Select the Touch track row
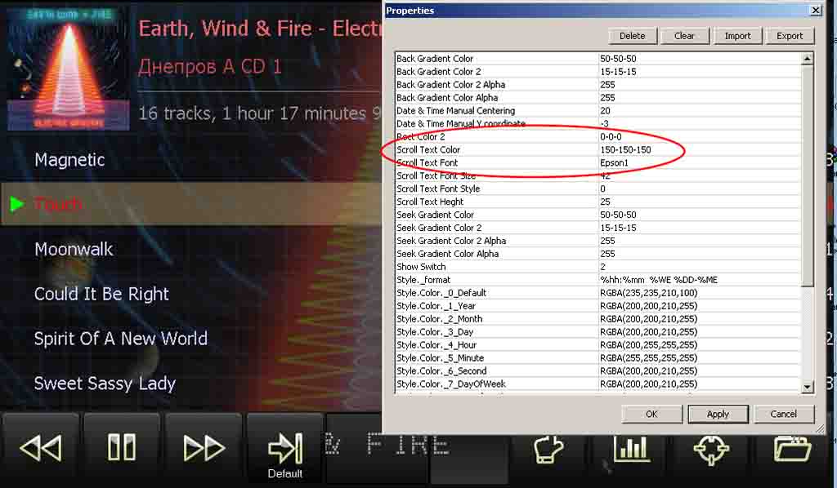 [x=191, y=203]
